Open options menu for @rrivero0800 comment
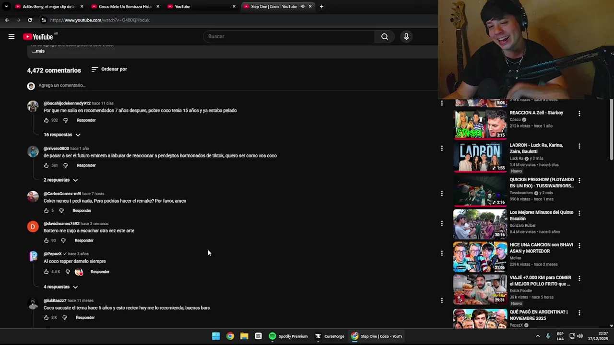 (x=442, y=149)
